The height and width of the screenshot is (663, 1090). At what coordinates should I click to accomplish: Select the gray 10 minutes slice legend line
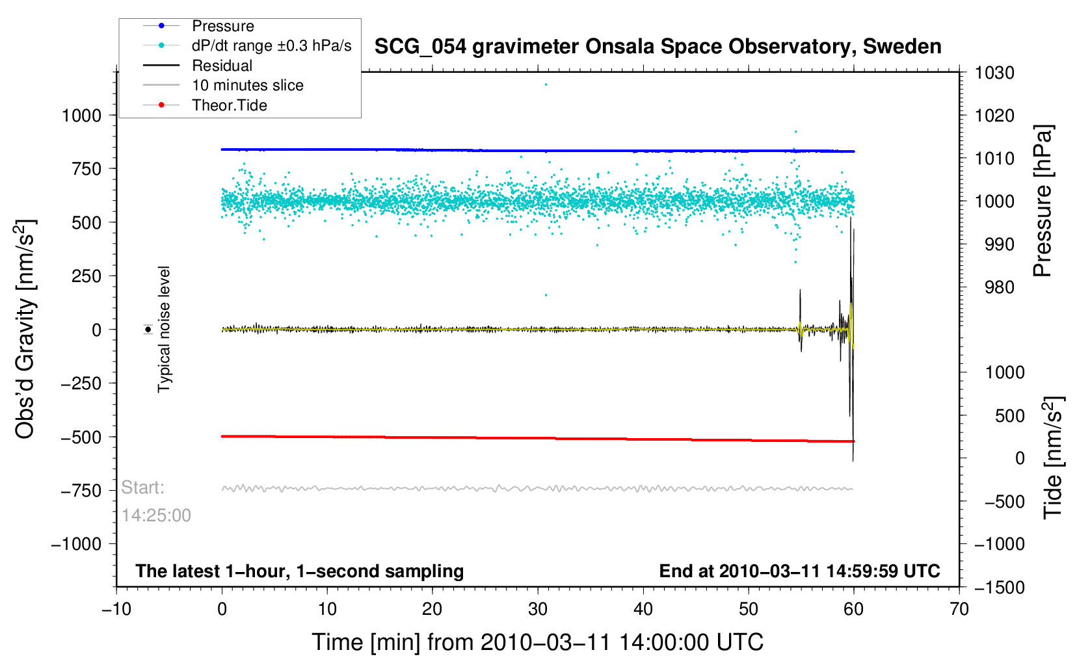pos(161,85)
